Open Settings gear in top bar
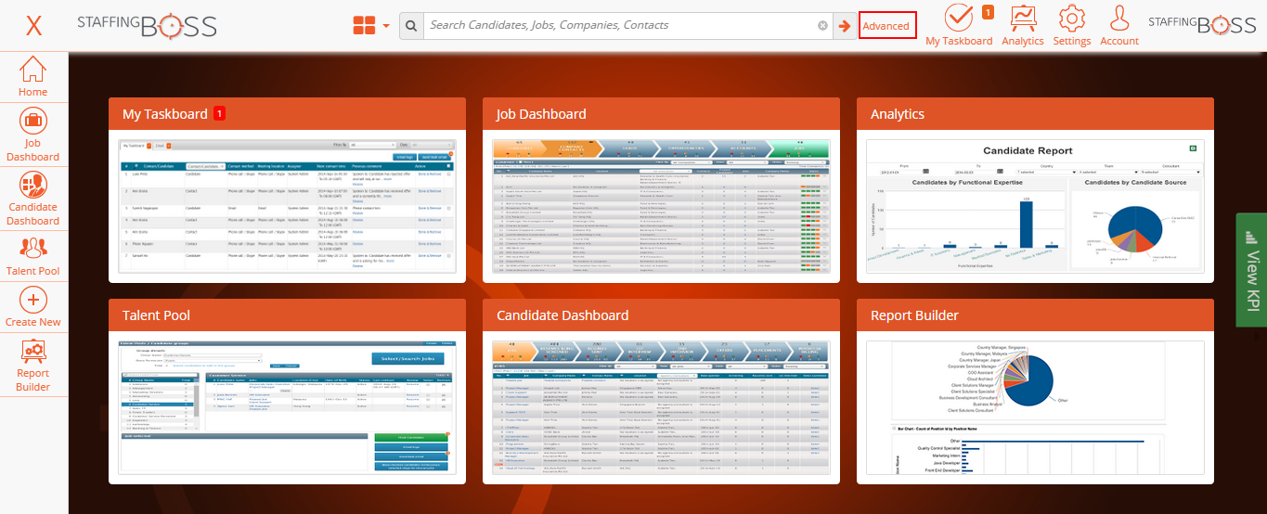This screenshot has width=1267, height=514. click(x=1072, y=25)
